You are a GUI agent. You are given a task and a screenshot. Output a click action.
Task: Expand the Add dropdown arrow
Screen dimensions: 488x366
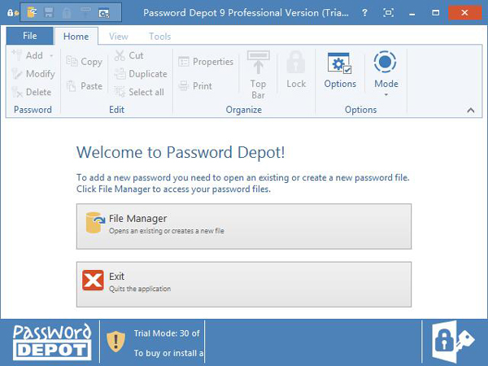[51, 55]
